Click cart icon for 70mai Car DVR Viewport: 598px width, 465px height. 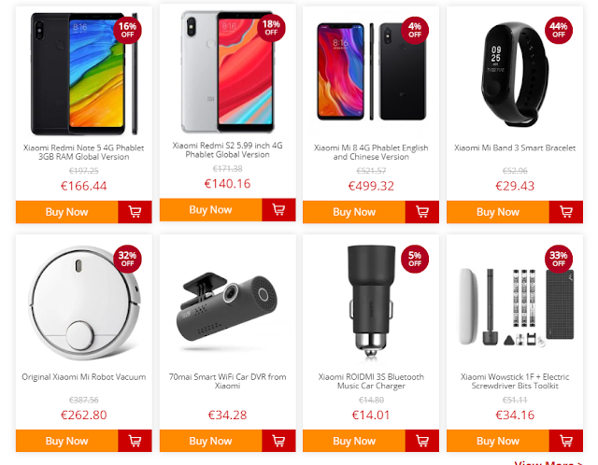[278, 441]
